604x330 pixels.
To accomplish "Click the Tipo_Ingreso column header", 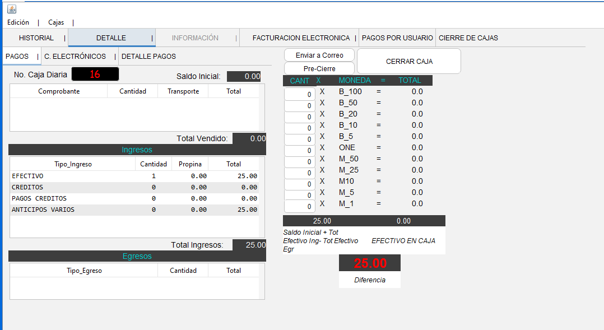I will [73, 164].
